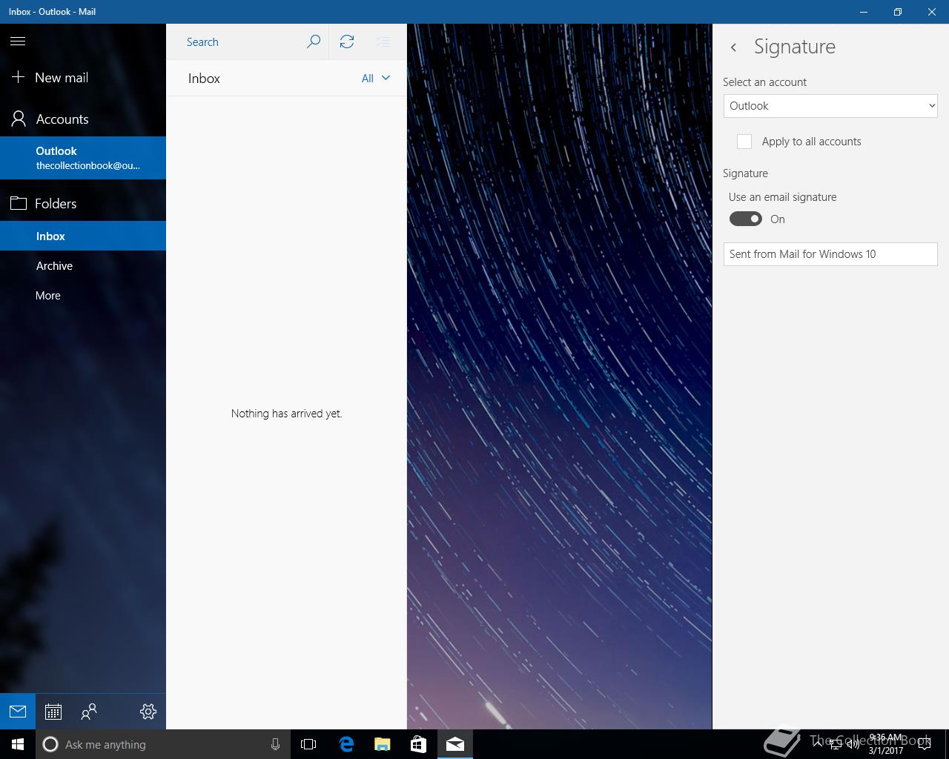Open People contacts icon
Image resolution: width=949 pixels, height=759 pixels.
89,712
